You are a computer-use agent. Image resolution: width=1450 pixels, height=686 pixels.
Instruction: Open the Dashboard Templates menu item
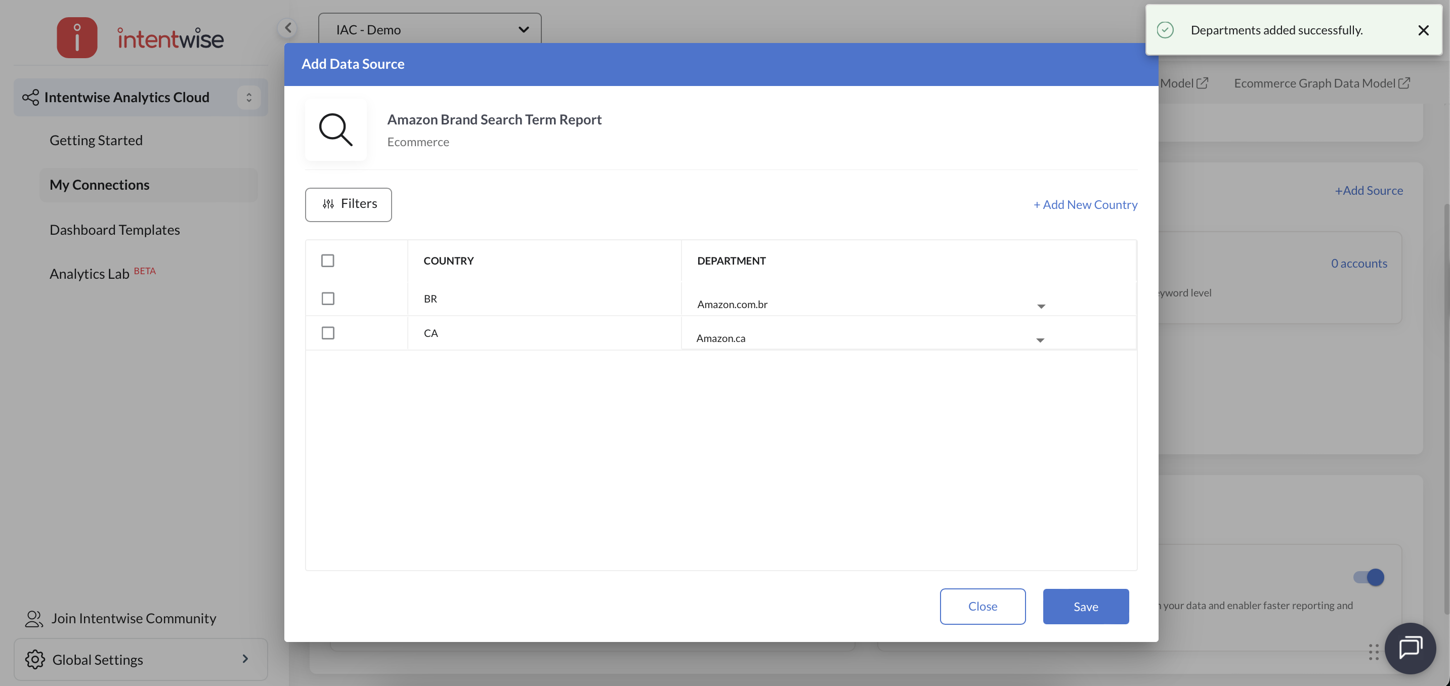[x=115, y=230]
